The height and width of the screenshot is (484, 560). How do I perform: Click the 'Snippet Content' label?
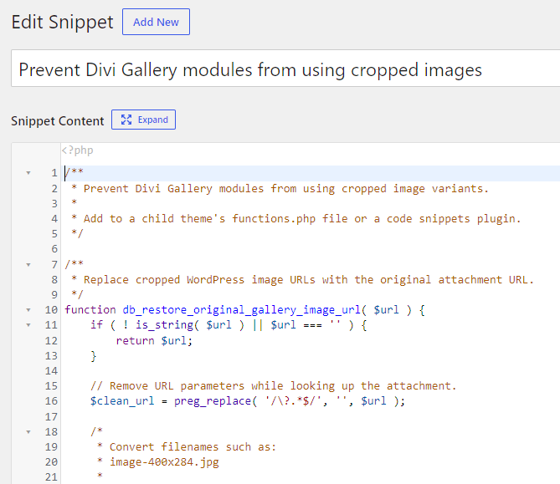tap(58, 121)
